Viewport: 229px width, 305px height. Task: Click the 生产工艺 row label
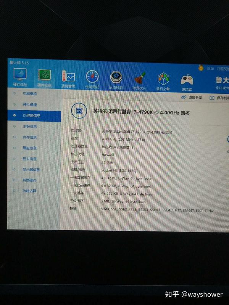pyautogui.click(x=77, y=162)
